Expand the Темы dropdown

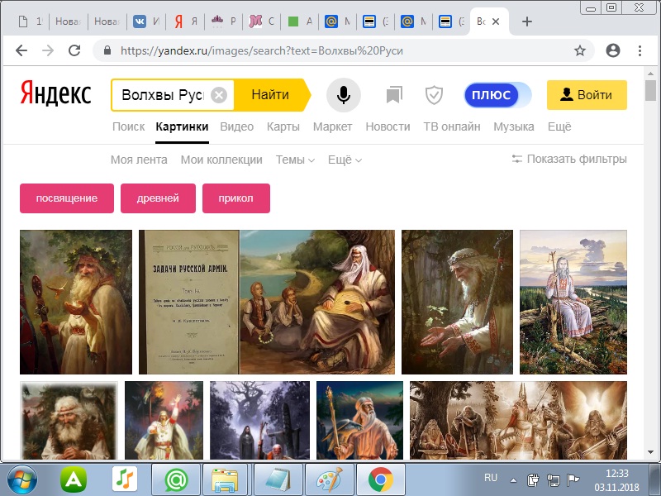tap(295, 160)
